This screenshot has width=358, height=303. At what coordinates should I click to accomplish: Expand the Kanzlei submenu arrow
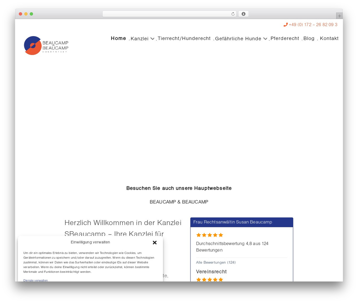(x=152, y=39)
